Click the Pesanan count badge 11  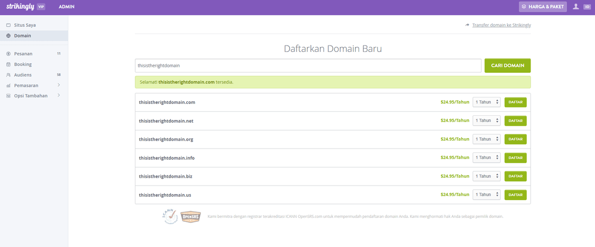59,53
